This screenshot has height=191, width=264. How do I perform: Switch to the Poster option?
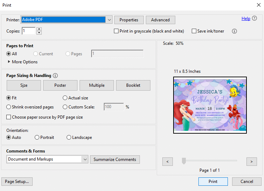click(60, 85)
